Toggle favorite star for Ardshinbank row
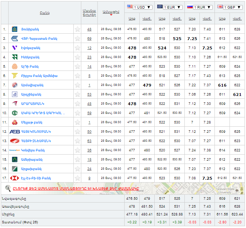Viewport: 246px width, 228px height. 77,94
